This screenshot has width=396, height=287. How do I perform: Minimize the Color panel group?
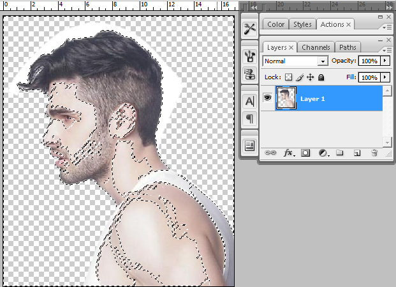(380, 17)
